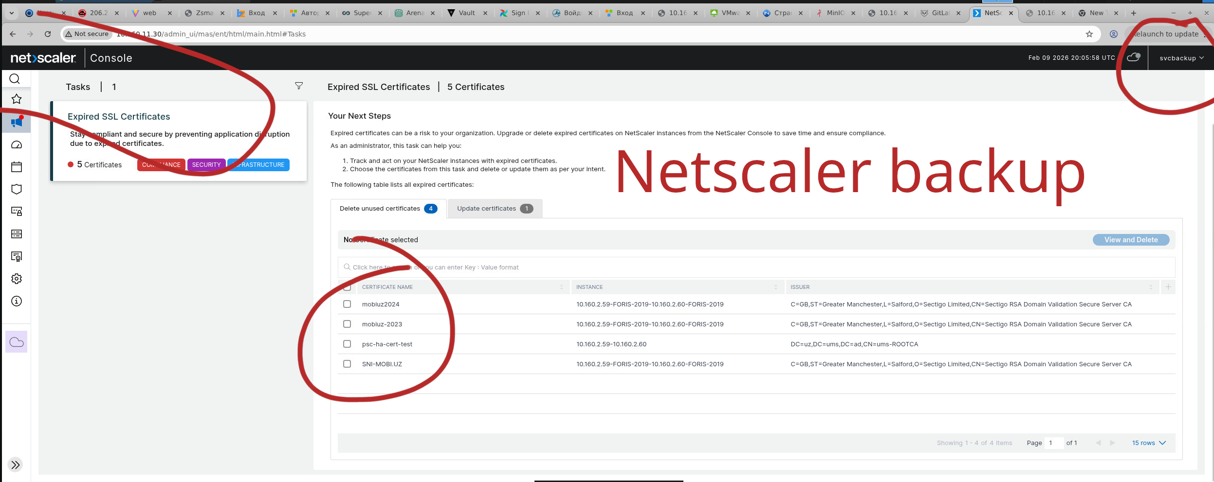This screenshot has height=482, width=1214.
Task: Click the View and Delete button
Action: [x=1130, y=240]
